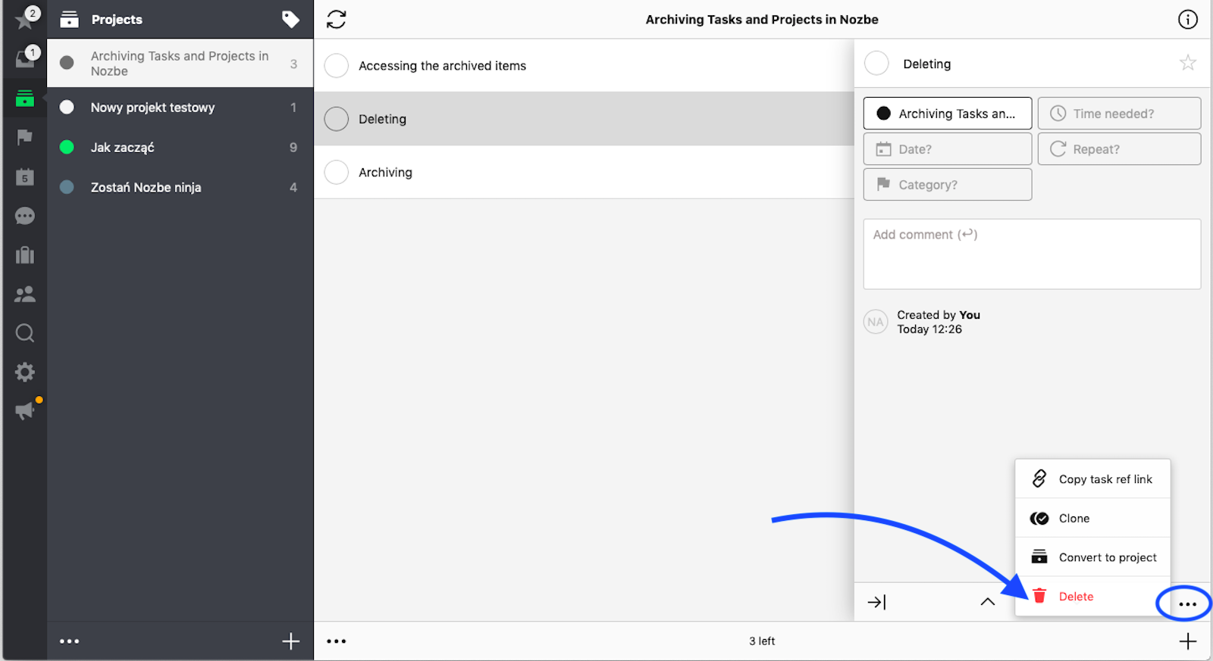The width and height of the screenshot is (1213, 661).
Task: Open the project info icon
Action: (1188, 19)
